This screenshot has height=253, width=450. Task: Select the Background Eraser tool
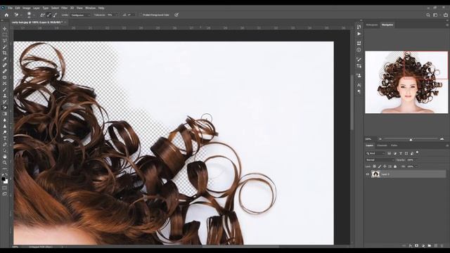click(x=5, y=108)
